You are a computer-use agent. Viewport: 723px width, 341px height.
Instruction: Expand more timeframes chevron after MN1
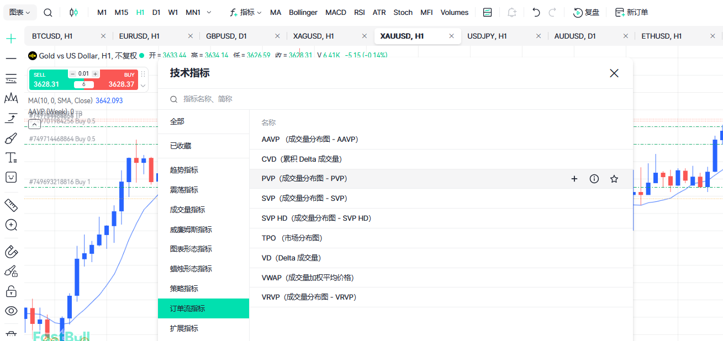pos(209,12)
